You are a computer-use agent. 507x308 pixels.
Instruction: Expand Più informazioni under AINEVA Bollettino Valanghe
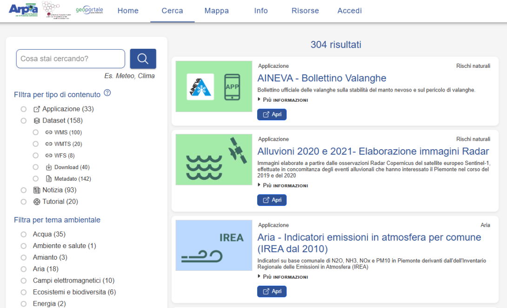[x=283, y=100]
